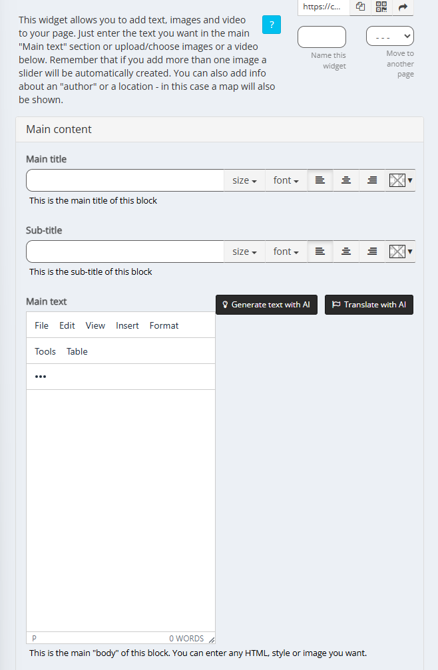
Task: Expand the editor's three-dot more toolbar
Action: 41,377
